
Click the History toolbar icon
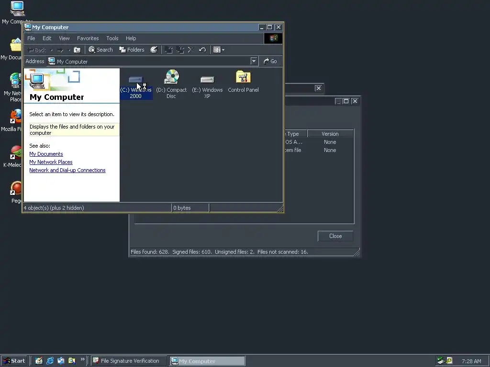point(154,50)
